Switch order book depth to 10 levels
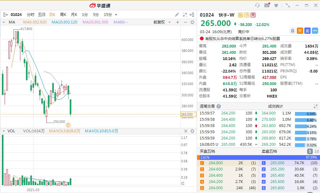The width and height of the screenshot is (320, 193). [x=316, y=151]
